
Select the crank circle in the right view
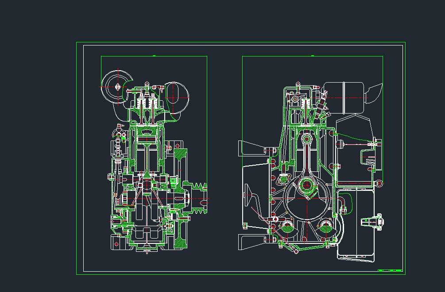[x=307, y=198]
